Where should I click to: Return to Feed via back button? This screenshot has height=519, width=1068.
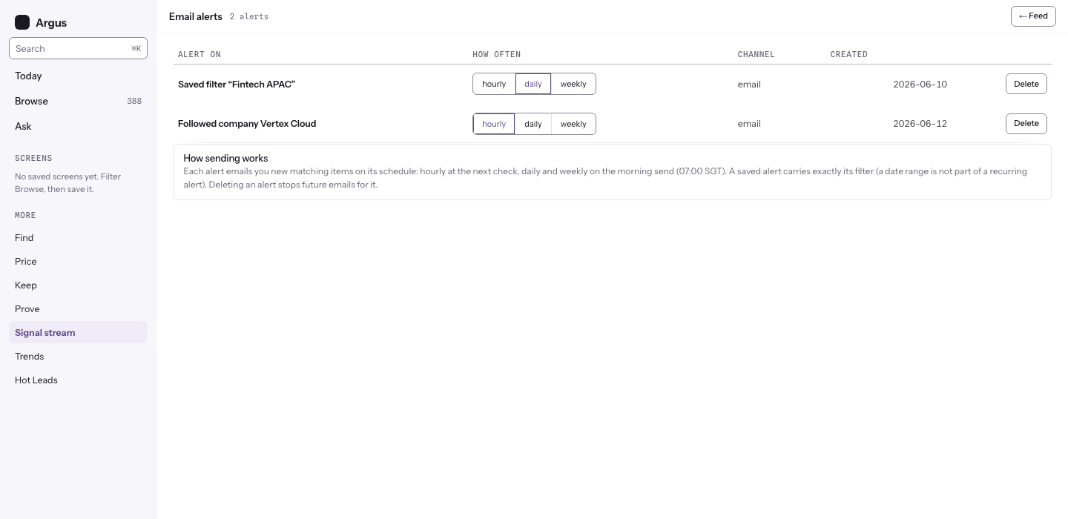tap(1033, 16)
